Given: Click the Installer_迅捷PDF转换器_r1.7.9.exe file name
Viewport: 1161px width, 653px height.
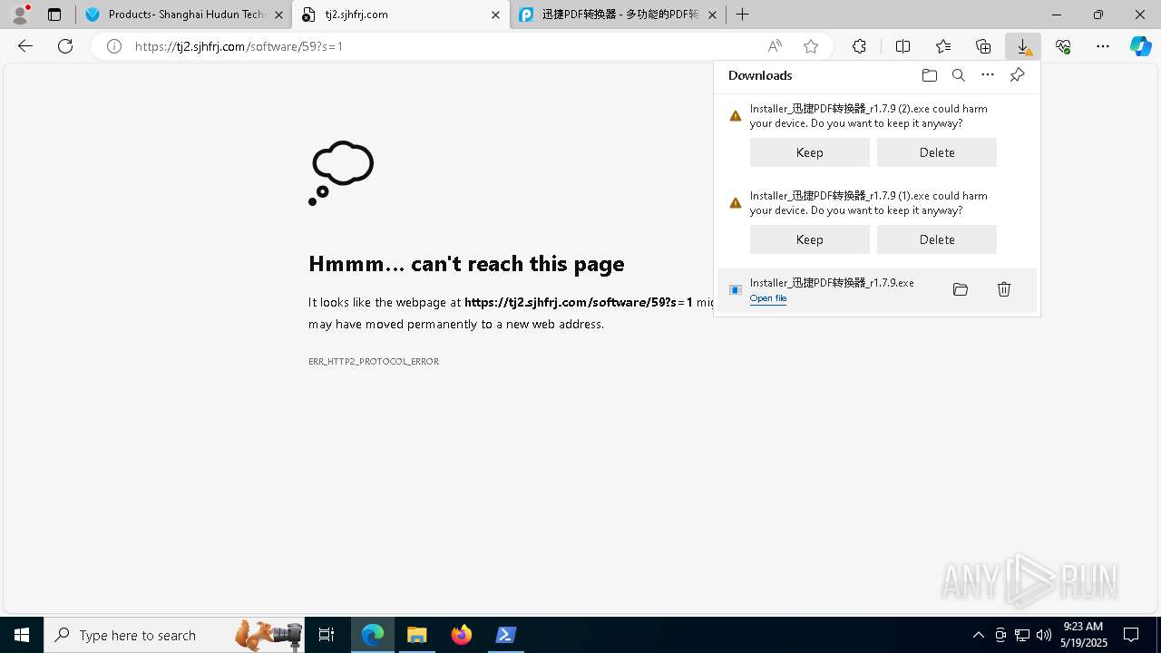Looking at the screenshot, I should [832, 283].
